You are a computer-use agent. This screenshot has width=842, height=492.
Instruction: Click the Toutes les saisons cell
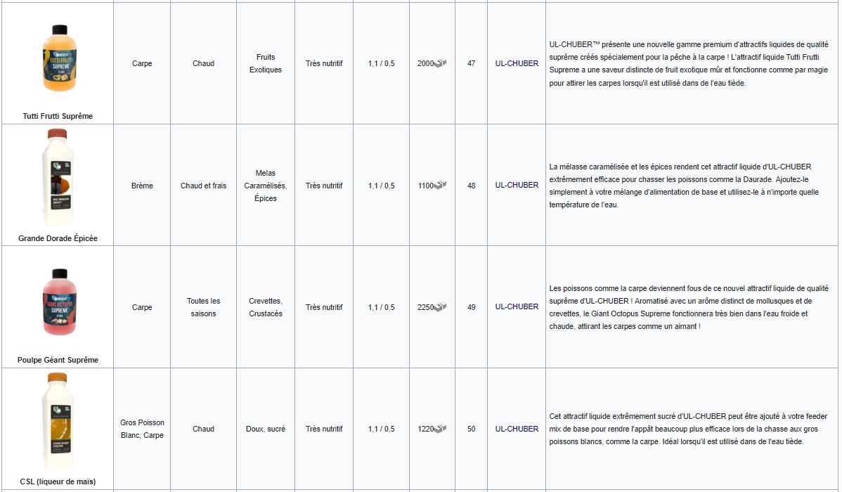(x=204, y=307)
